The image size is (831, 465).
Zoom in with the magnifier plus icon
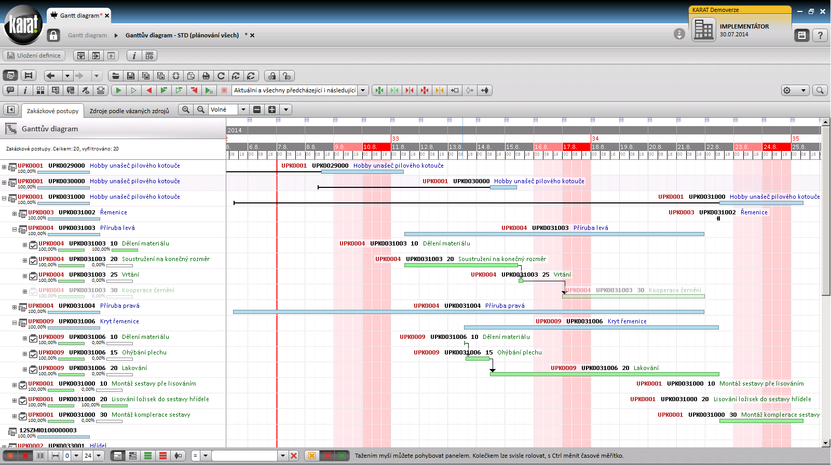coord(186,110)
